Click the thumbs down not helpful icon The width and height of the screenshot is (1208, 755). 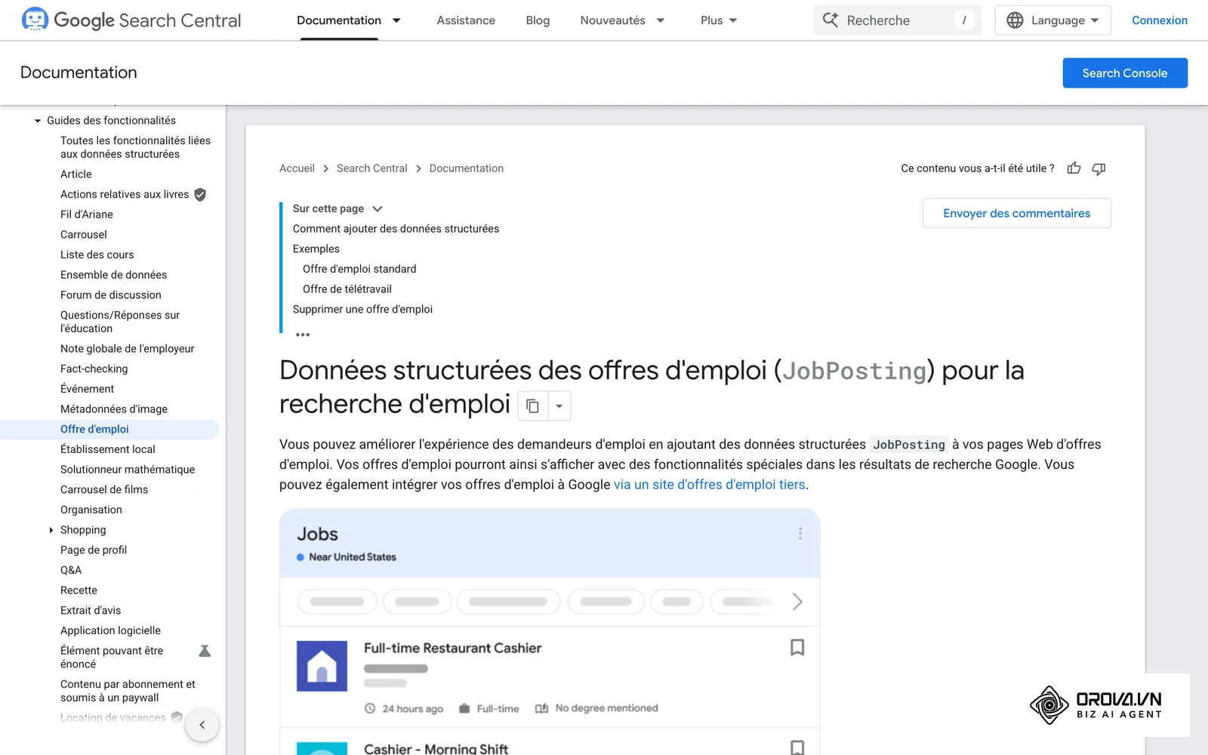(x=1099, y=168)
